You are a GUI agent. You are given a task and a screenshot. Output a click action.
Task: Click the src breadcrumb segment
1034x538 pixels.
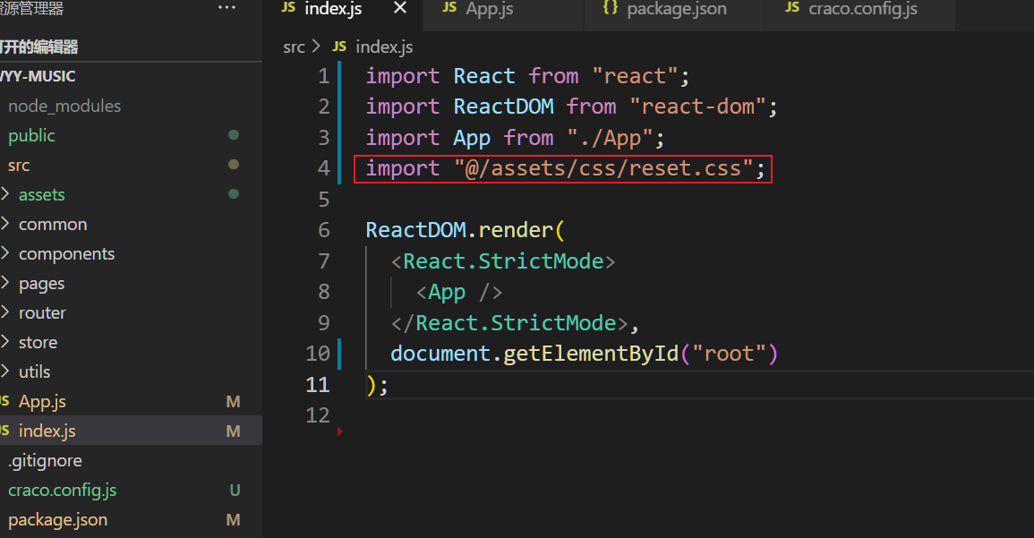pyautogui.click(x=294, y=47)
